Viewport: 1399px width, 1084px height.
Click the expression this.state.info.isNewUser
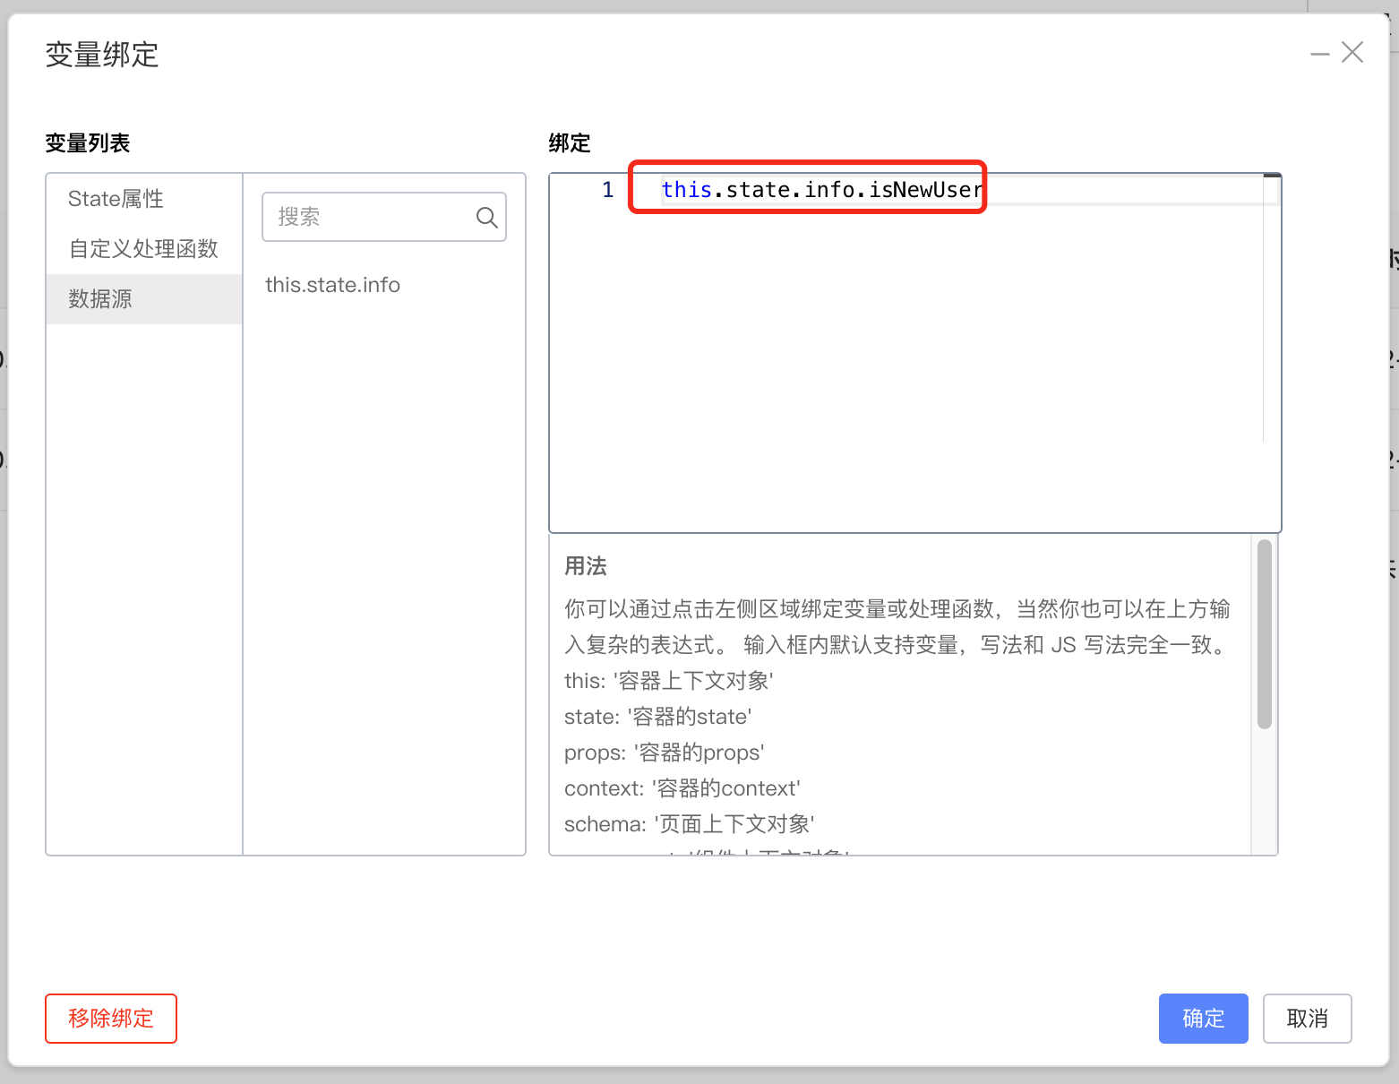[820, 189]
